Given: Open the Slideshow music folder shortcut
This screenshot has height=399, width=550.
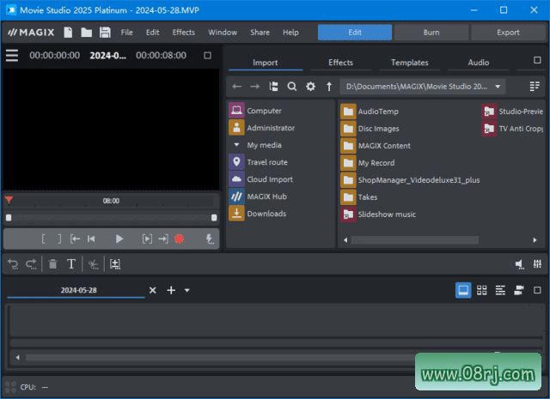Looking at the screenshot, I should tap(378, 215).
